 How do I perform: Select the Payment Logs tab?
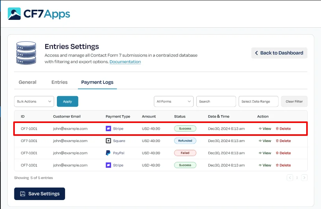(97, 82)
